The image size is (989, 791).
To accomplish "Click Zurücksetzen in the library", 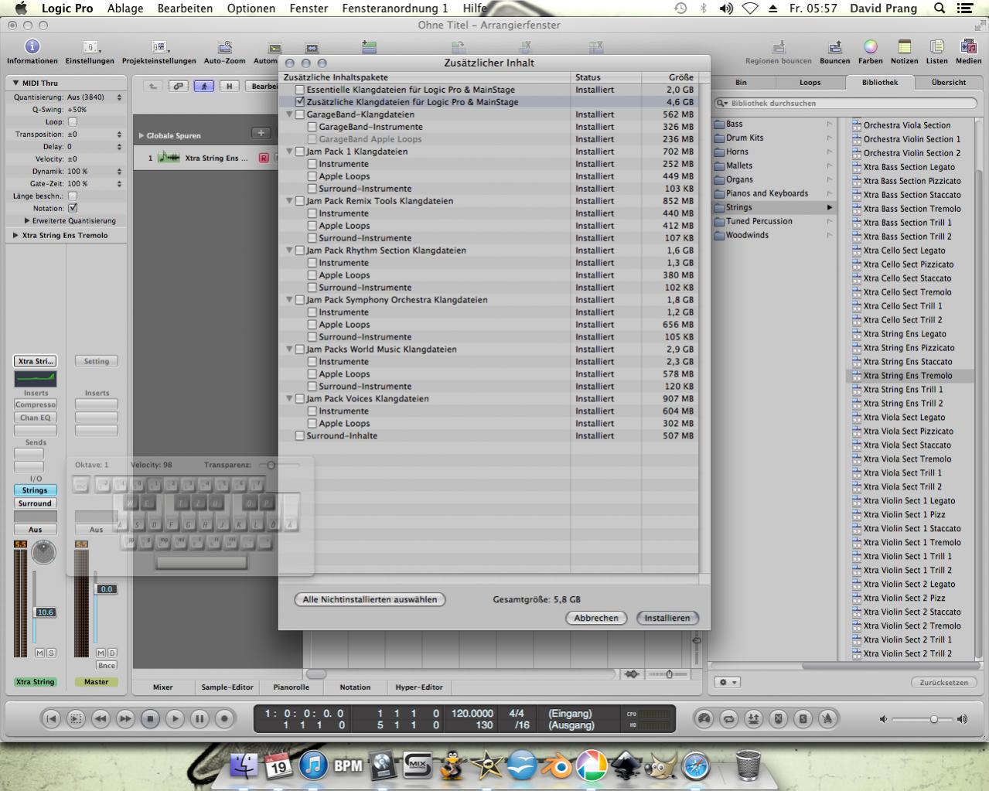I will click(943, 683).
